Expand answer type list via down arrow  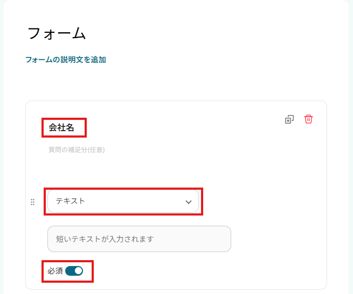tap(188, 202)
